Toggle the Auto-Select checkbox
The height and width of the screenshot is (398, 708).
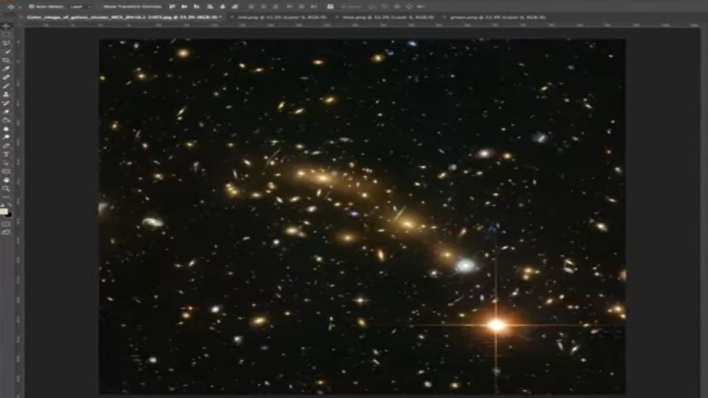pos(31,6)
